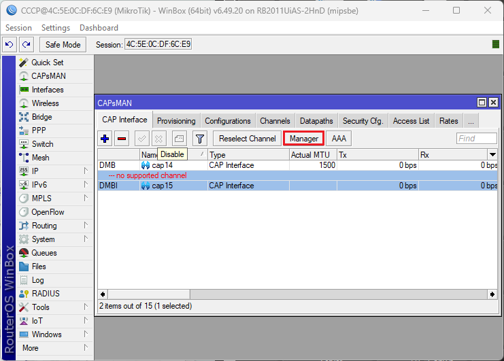Screen dimensions: 504x361
Task: Click the Session address field
Action: pos(158,44)
